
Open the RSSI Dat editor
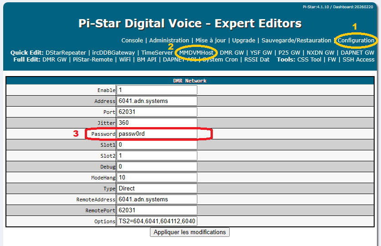tap(257, 60)
